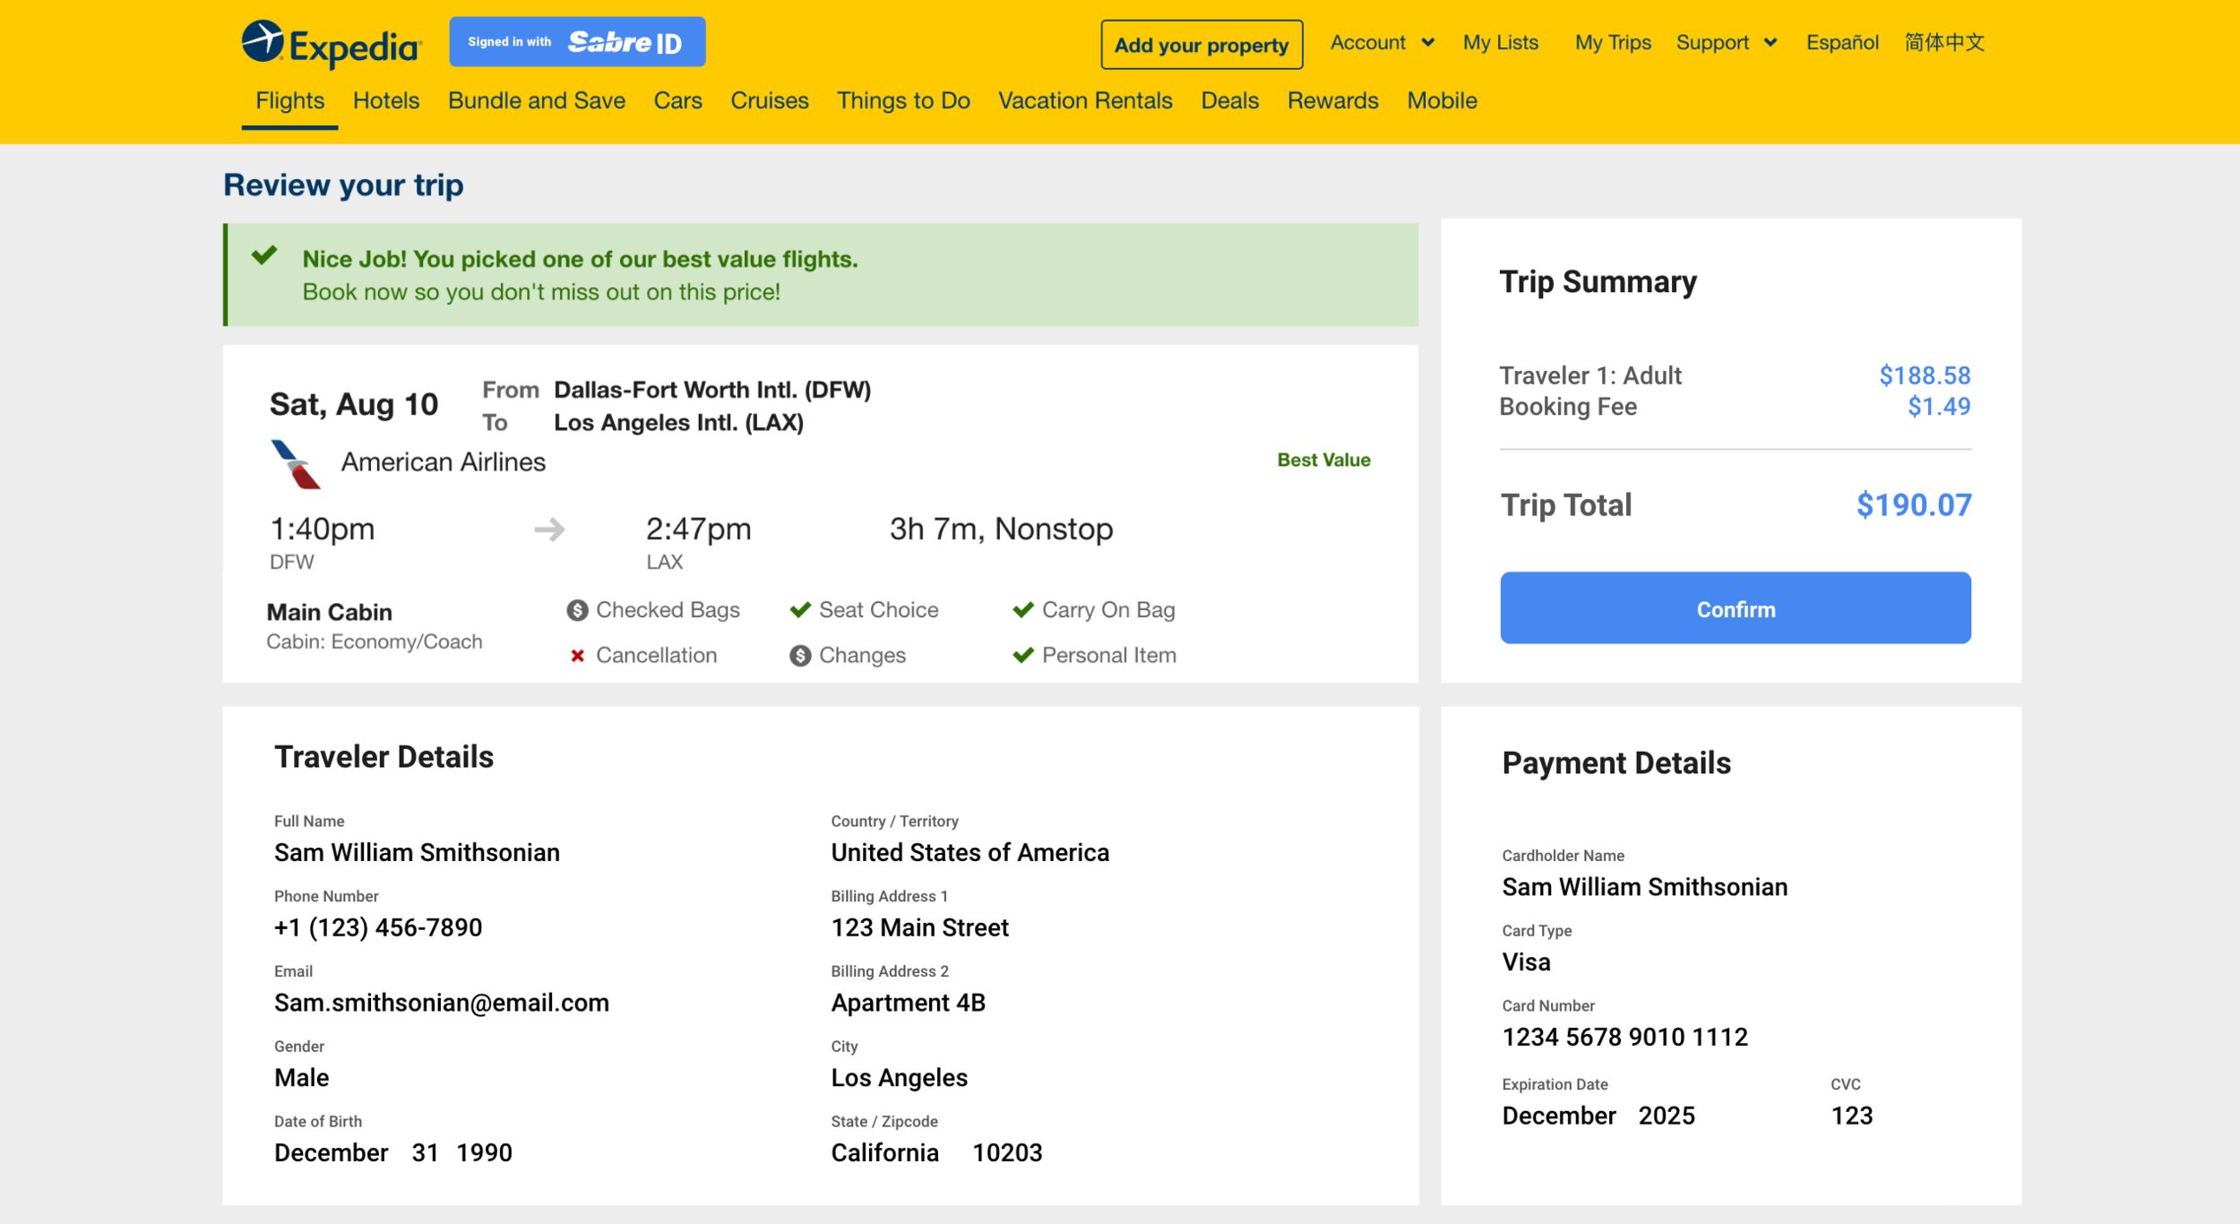
Task: Open My Trips link
Action: coord(1613,42)
